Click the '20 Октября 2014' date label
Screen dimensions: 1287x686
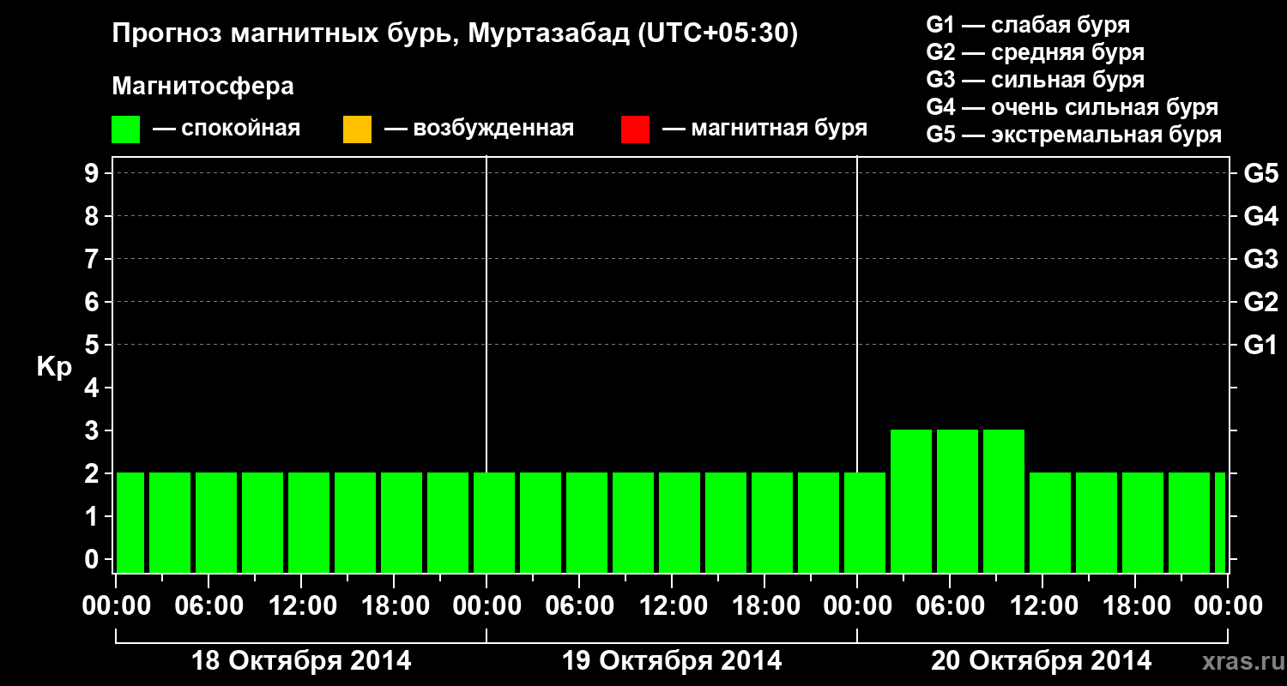(x=1042, y=661)
